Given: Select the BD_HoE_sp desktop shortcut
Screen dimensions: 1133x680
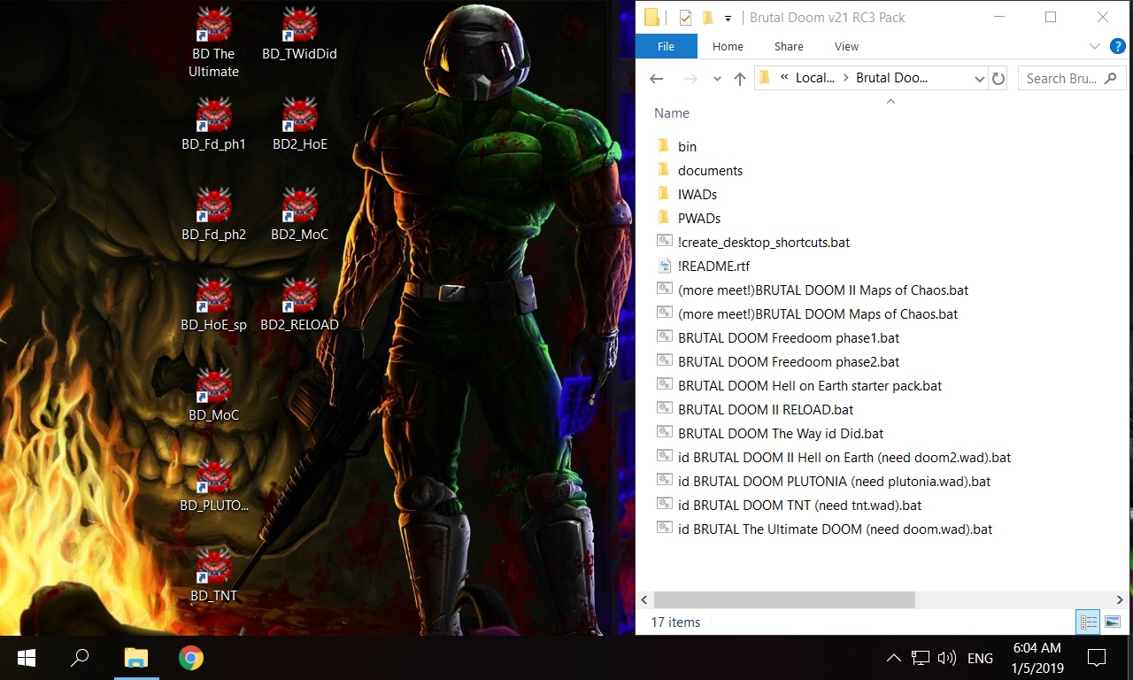Looking at the screenshot, I should click(213, 305).
